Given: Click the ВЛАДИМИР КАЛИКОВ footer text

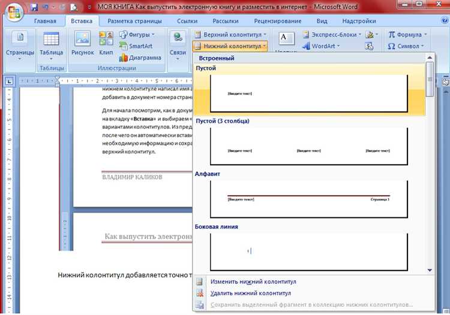Looking at the screenshot, I should point(132,177).
